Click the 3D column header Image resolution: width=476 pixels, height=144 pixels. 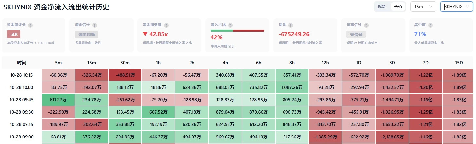(x=392, y=63)
